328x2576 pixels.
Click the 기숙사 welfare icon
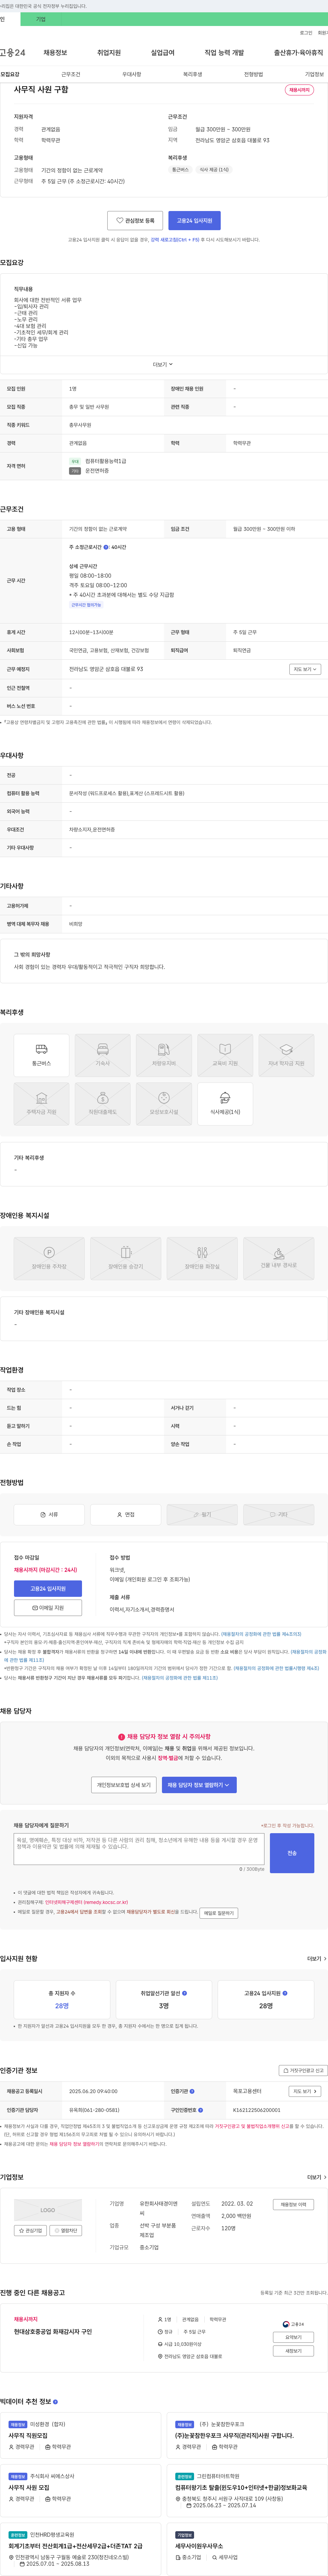click(x=103, y=1055)
